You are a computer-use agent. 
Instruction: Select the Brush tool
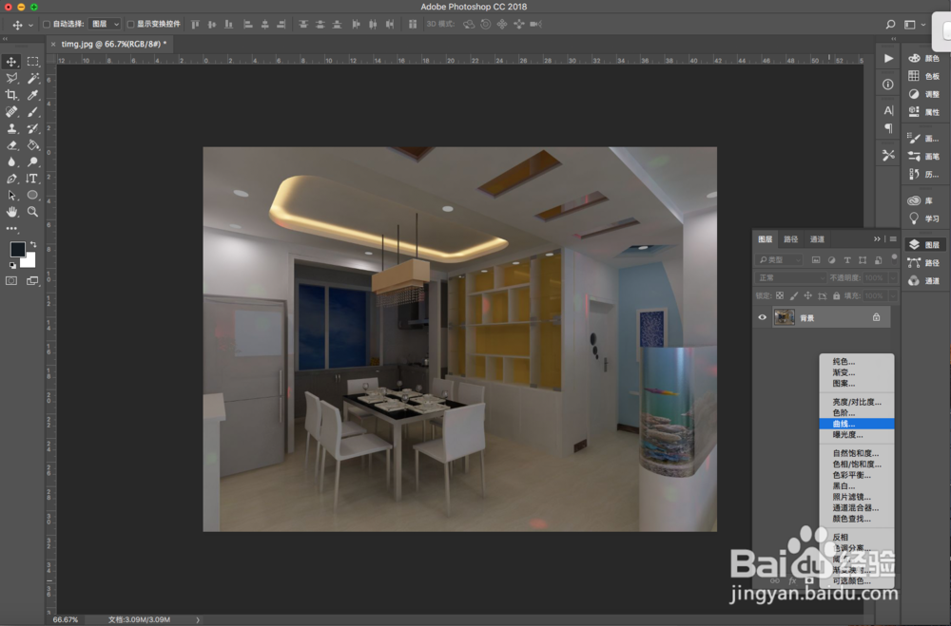tap(32, 111)
